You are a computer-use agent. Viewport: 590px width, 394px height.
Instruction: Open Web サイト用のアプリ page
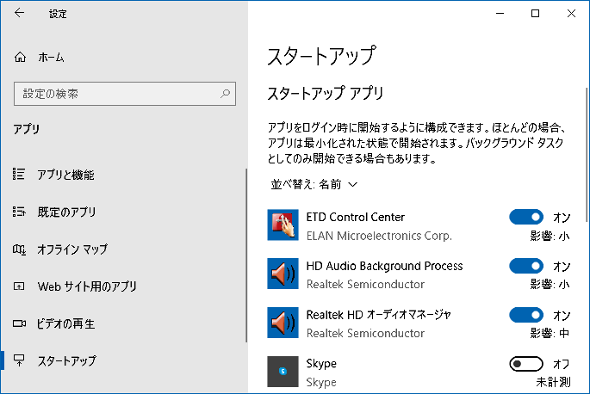click(87, 286)
